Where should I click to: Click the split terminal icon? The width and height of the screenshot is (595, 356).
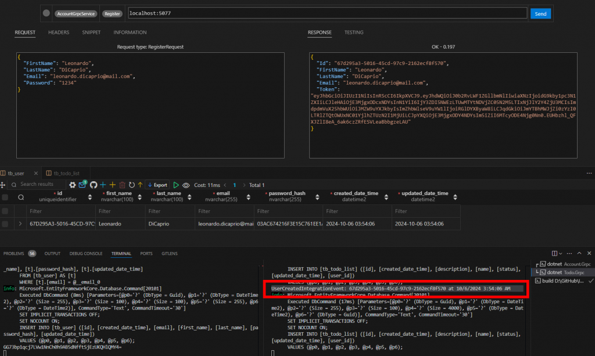(554, 253)
